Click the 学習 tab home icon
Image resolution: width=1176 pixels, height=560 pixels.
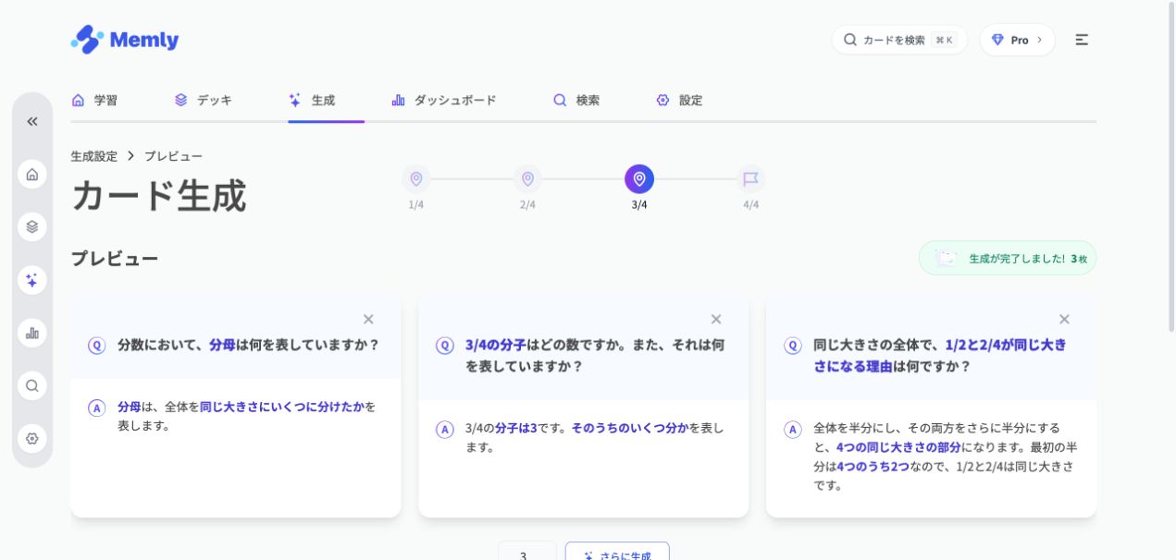[78, 100]
